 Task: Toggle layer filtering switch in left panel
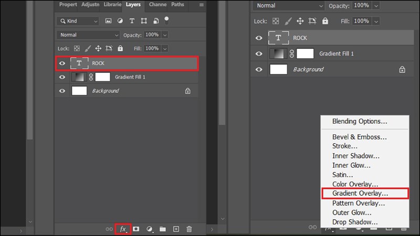pos(166,20)
